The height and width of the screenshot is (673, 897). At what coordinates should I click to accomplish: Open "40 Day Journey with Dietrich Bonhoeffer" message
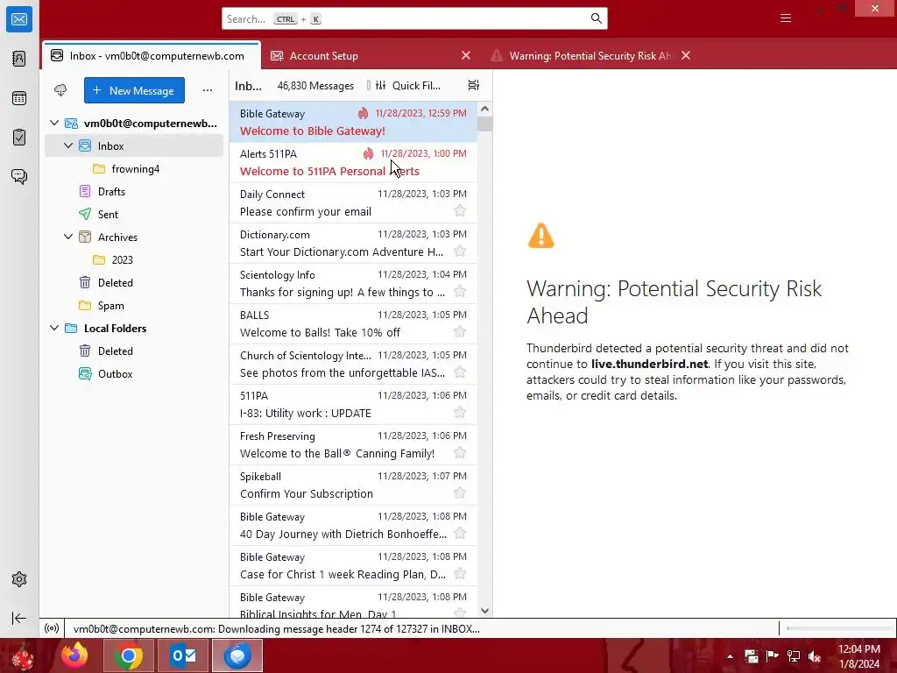click(x=353, y=526)
